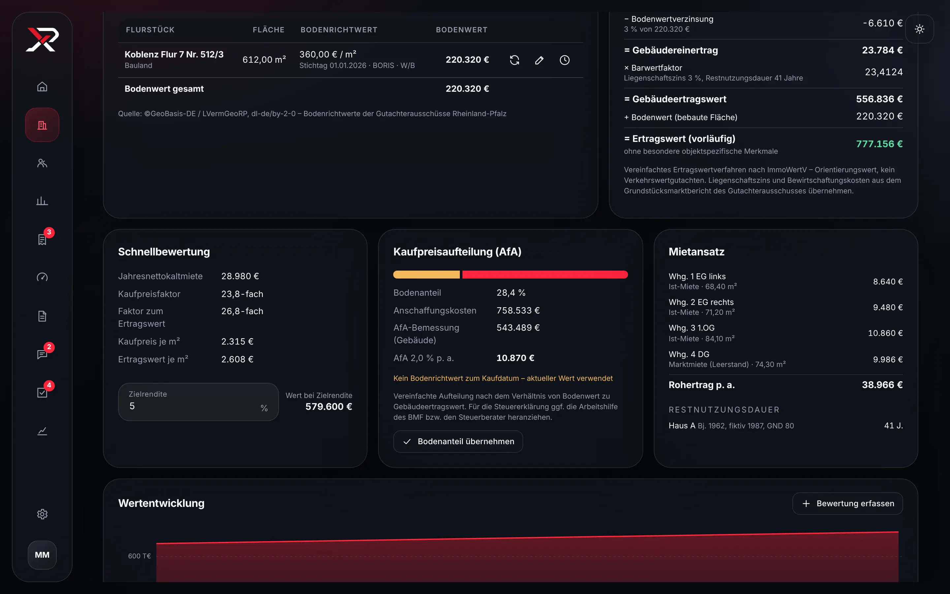Click the Bodenanteil 28,4 % value
This screenshot has width=950, height=594.
tap(511, 293)
